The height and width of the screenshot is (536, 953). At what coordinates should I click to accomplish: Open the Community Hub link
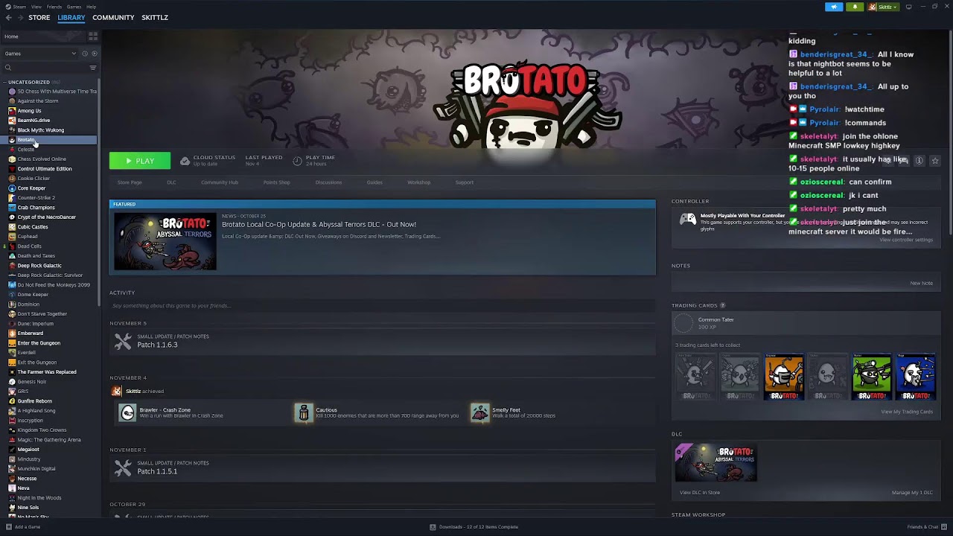click(x=220, y=182)
